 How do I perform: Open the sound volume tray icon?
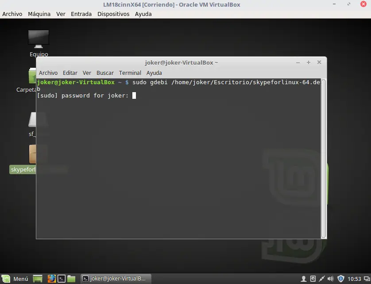(x=331, y=279)
